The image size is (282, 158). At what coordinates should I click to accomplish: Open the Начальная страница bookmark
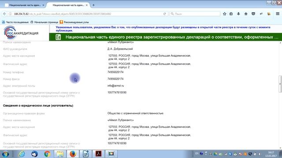click(x=44, y=22)
